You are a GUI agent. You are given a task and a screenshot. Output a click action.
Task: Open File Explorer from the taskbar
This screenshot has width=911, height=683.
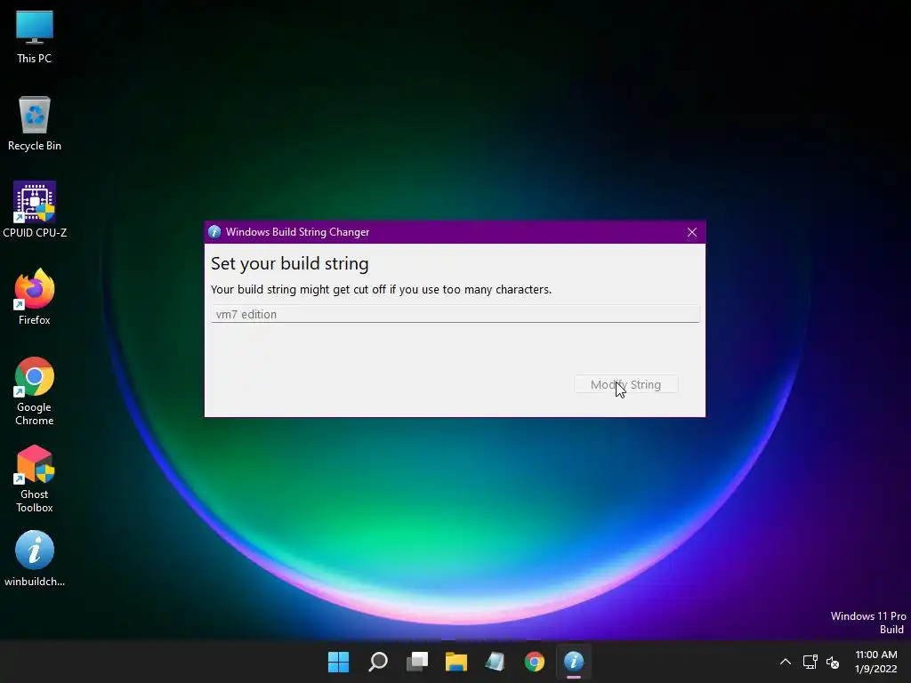[x=456, y=662]
